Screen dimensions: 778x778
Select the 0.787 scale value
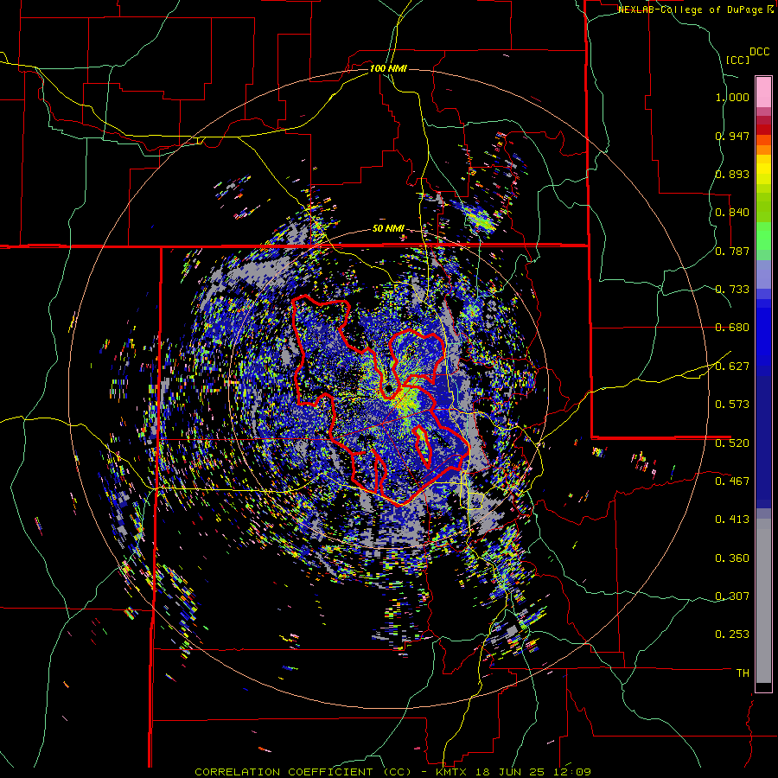tap(732, 251)
